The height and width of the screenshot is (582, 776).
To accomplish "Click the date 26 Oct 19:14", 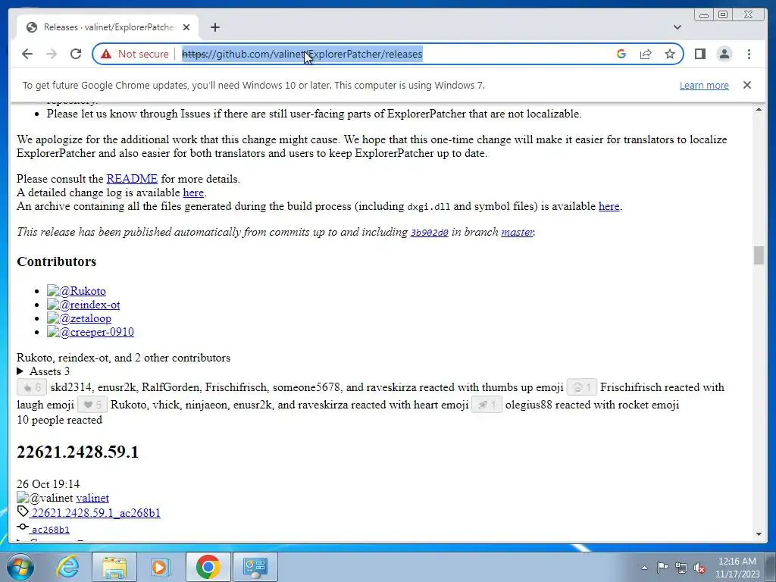I will point(48,484).
